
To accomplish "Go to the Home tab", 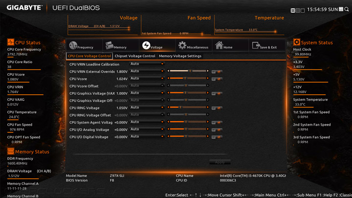I will (230, 45).
